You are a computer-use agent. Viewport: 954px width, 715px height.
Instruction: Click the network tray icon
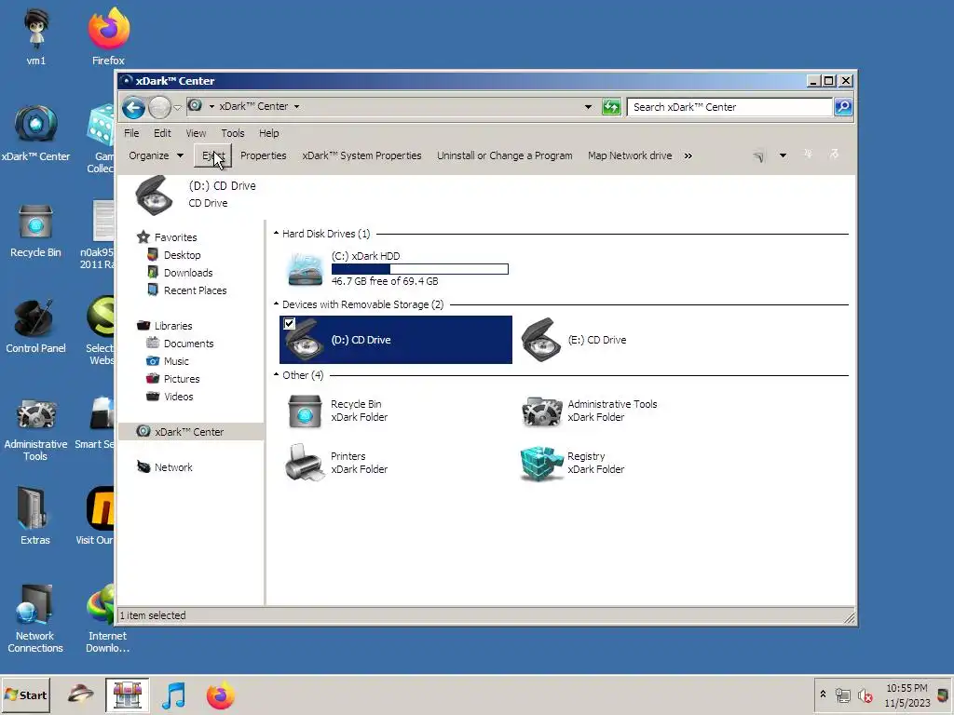[842, 695]
